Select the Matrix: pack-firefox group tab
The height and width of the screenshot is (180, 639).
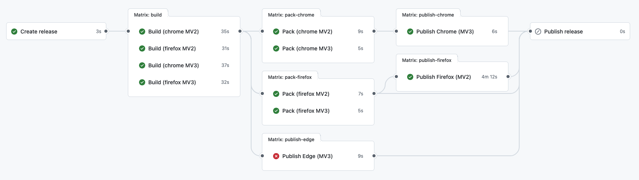290,77
